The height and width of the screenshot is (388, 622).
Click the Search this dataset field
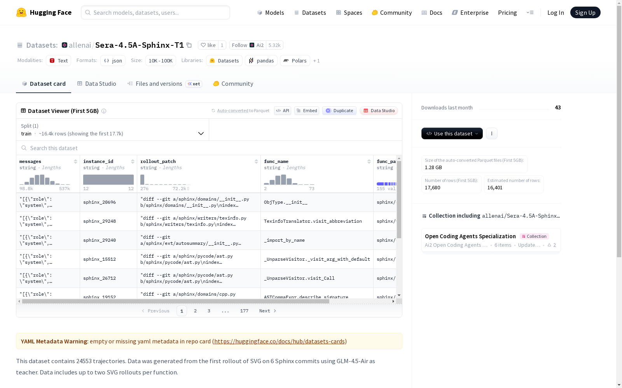click(209, 148)
